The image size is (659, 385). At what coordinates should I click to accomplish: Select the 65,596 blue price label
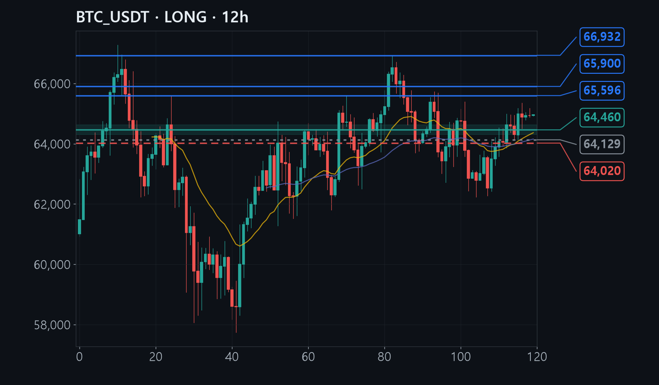pyautogui.click(x=602, y=91)
